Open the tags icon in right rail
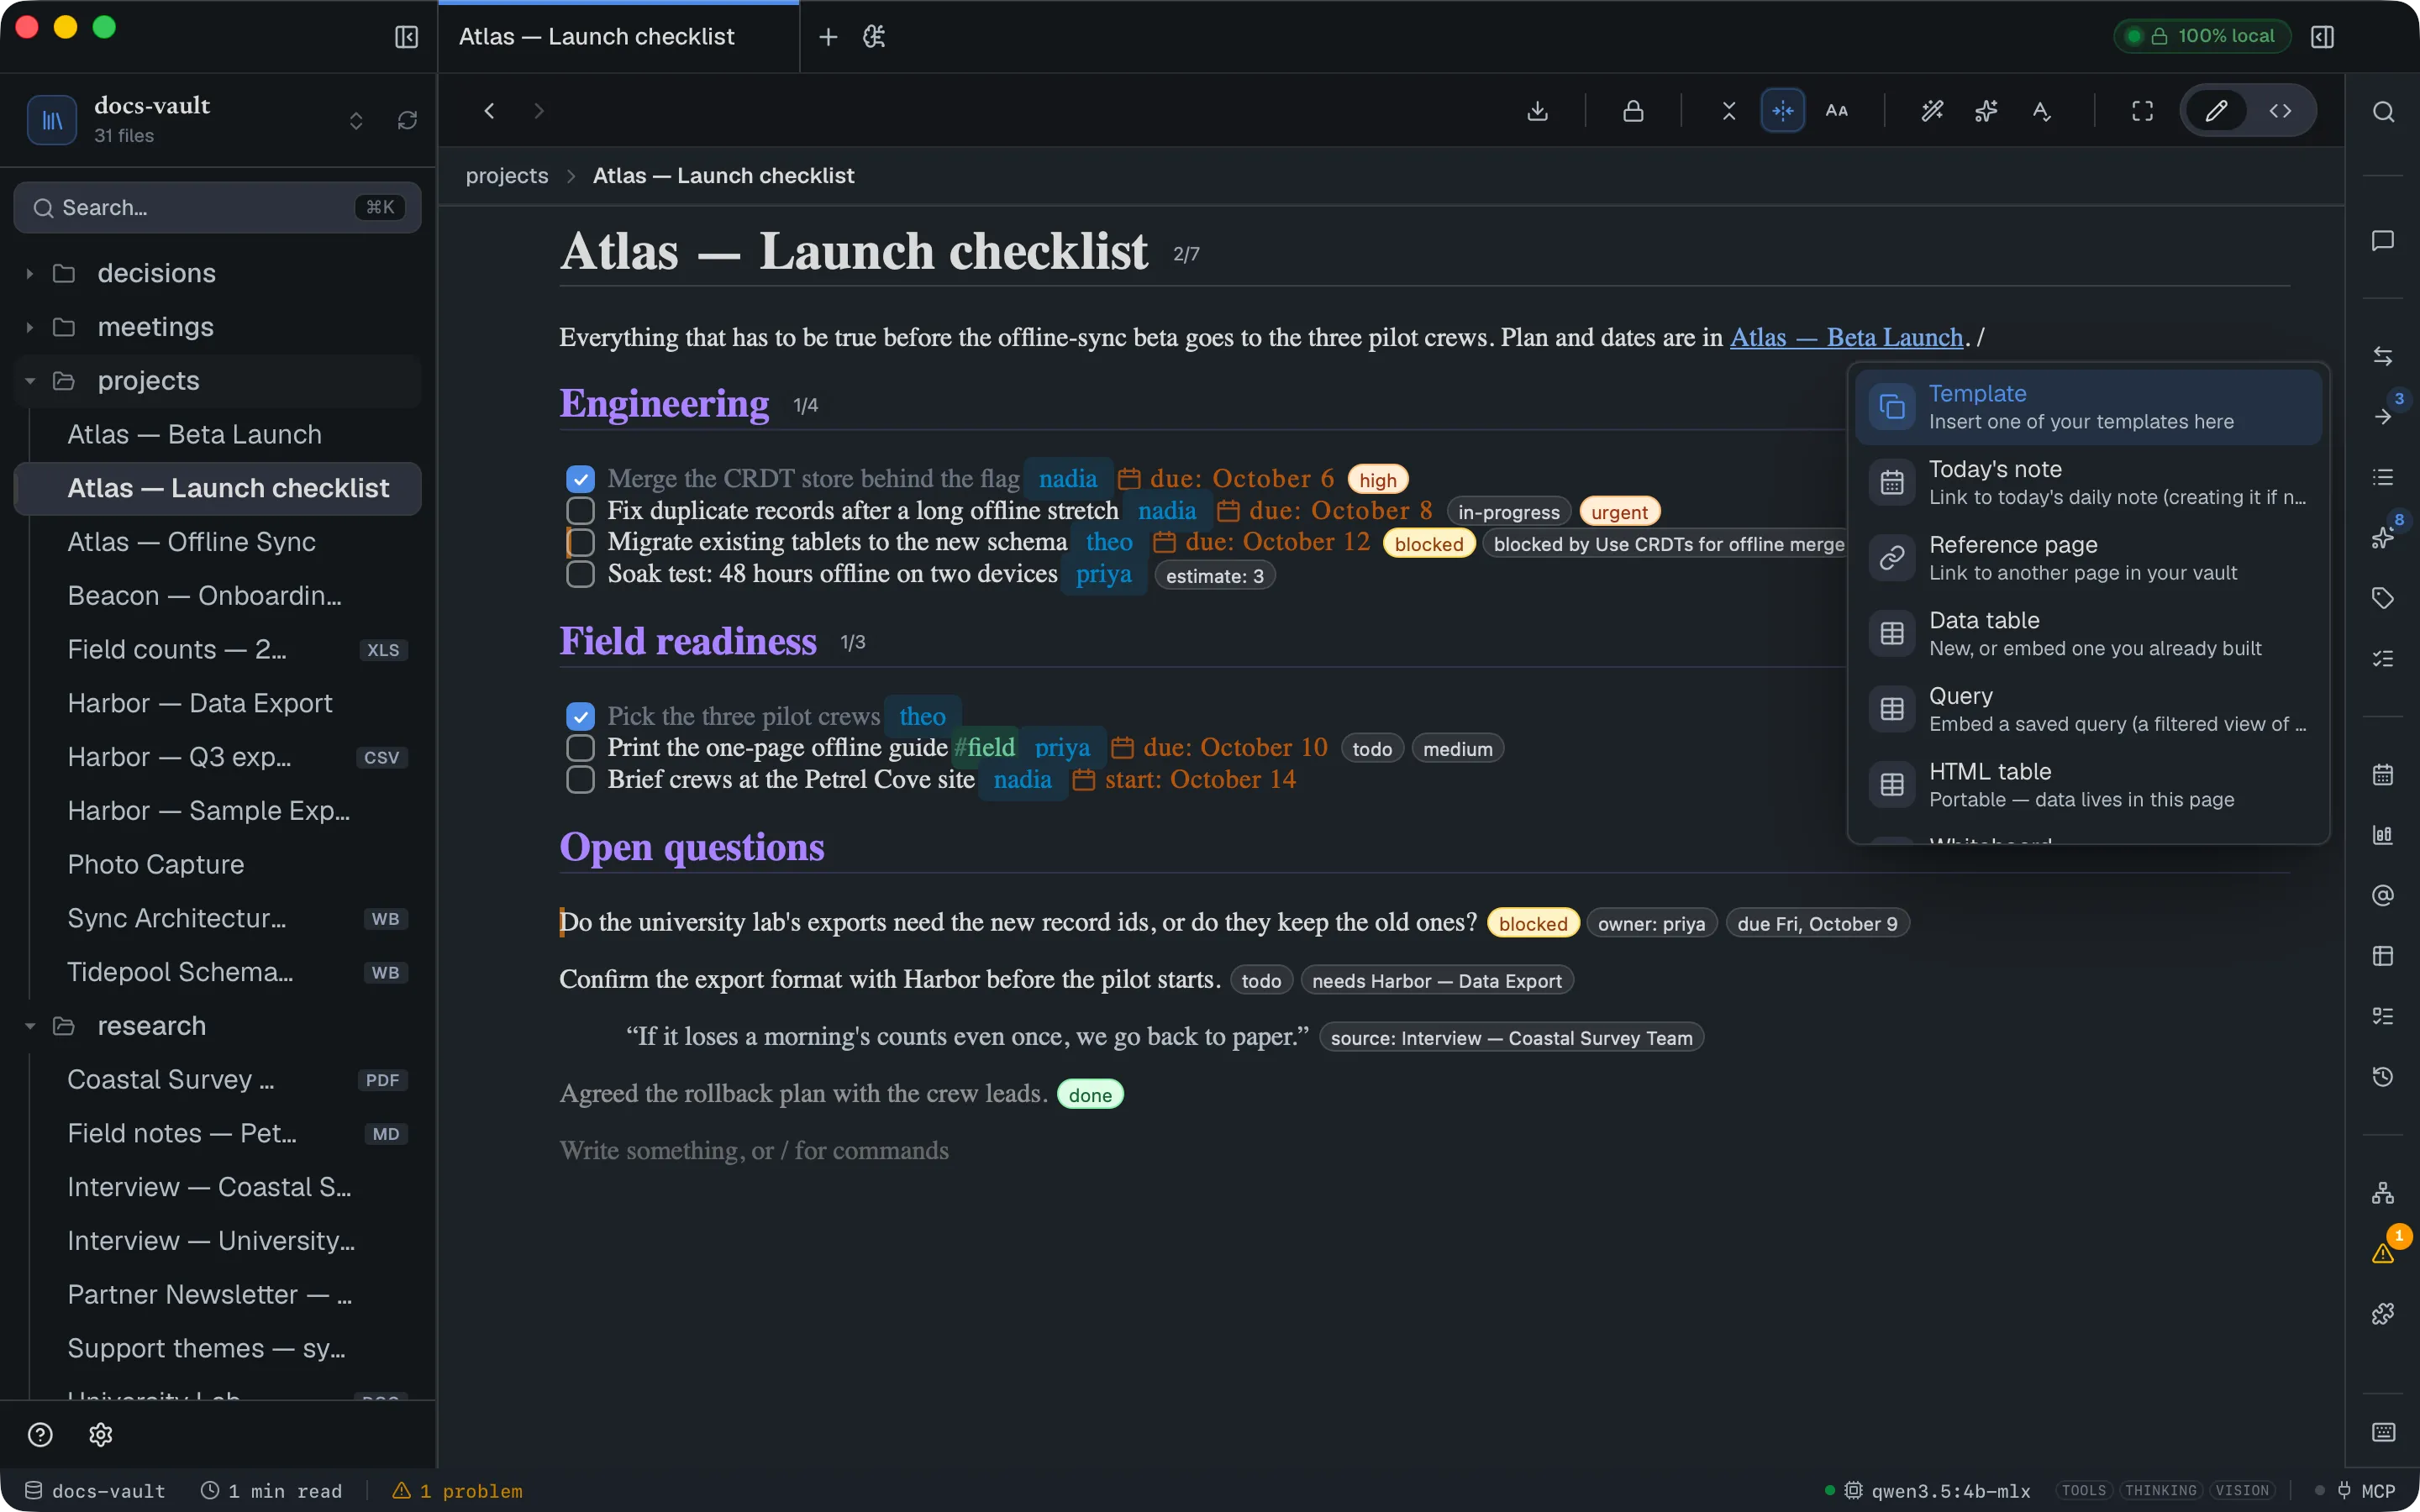 pos(2383,598)
